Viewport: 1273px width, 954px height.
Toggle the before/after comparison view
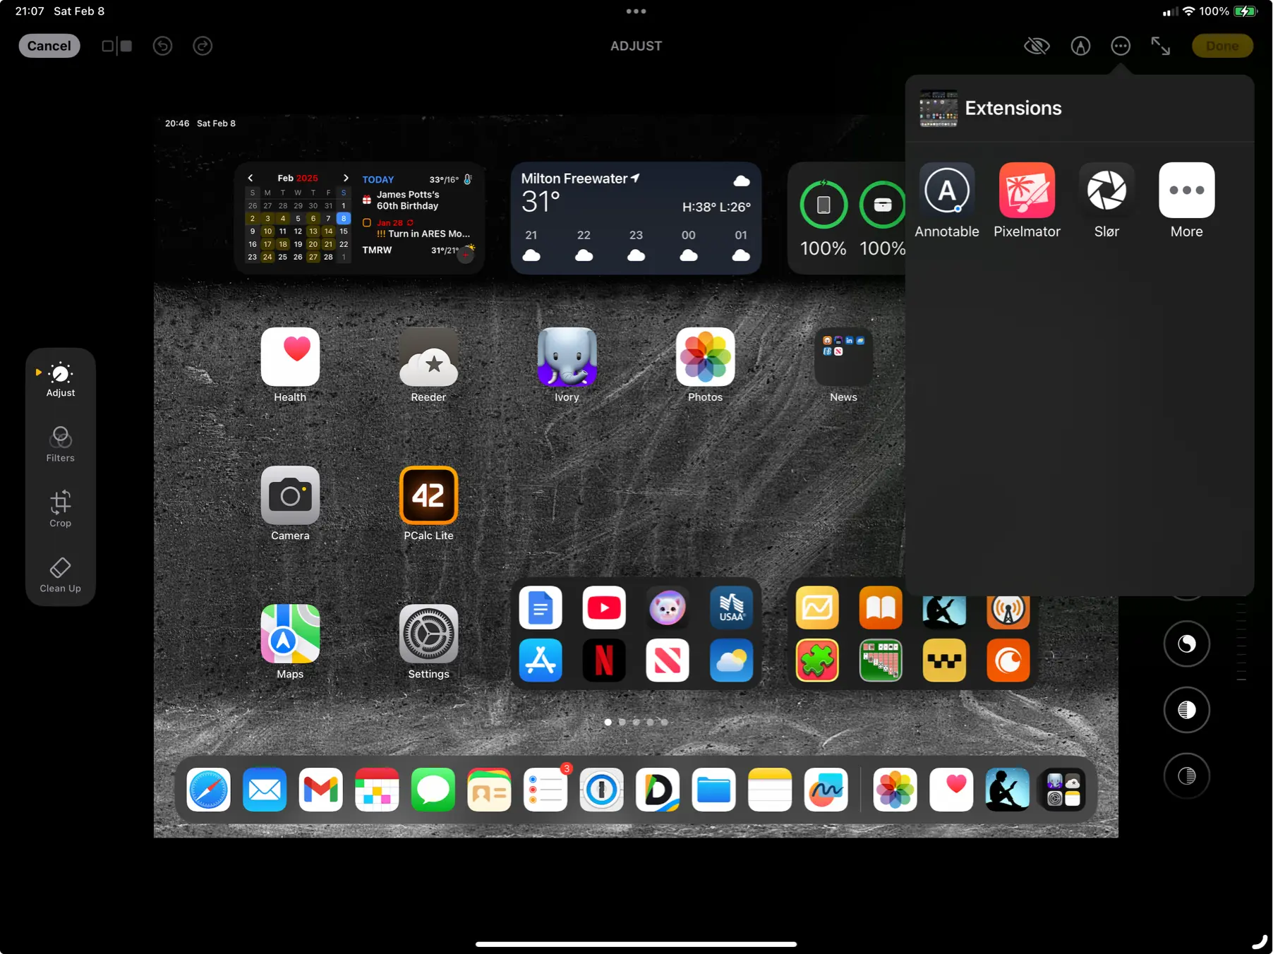(117, 46)
